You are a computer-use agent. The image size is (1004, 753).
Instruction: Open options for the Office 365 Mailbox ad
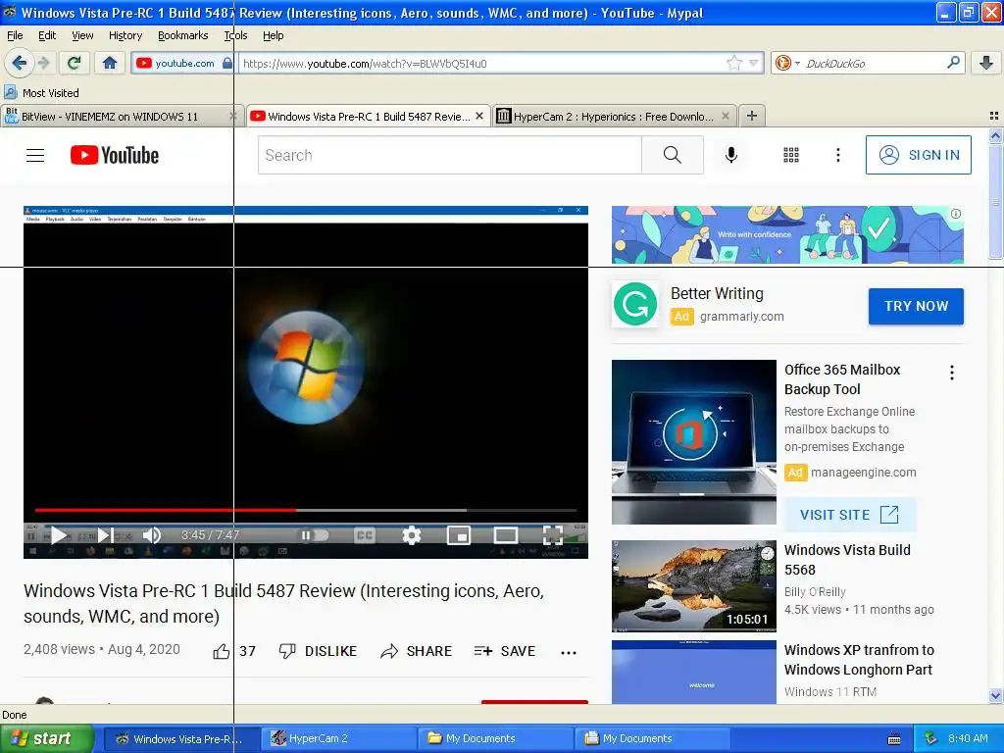[952, 373]
